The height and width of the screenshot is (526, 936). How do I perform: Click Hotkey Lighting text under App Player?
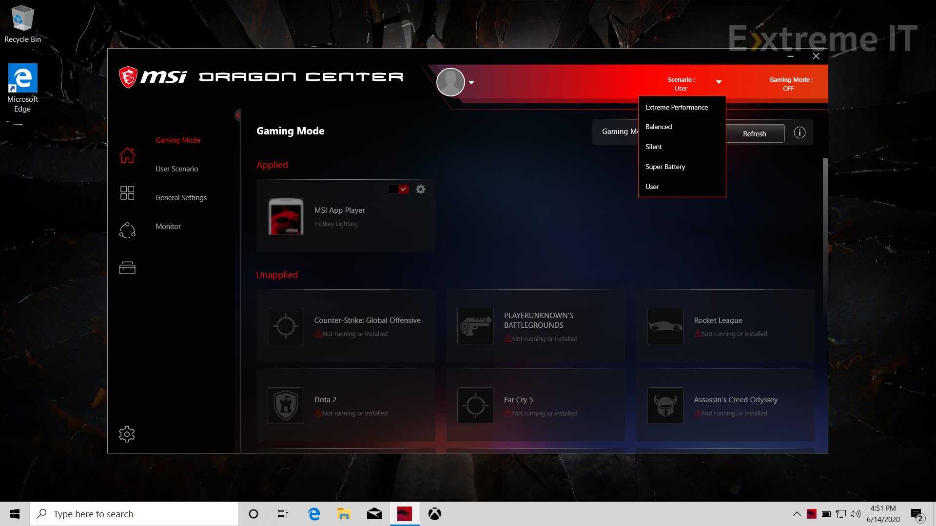336,224
